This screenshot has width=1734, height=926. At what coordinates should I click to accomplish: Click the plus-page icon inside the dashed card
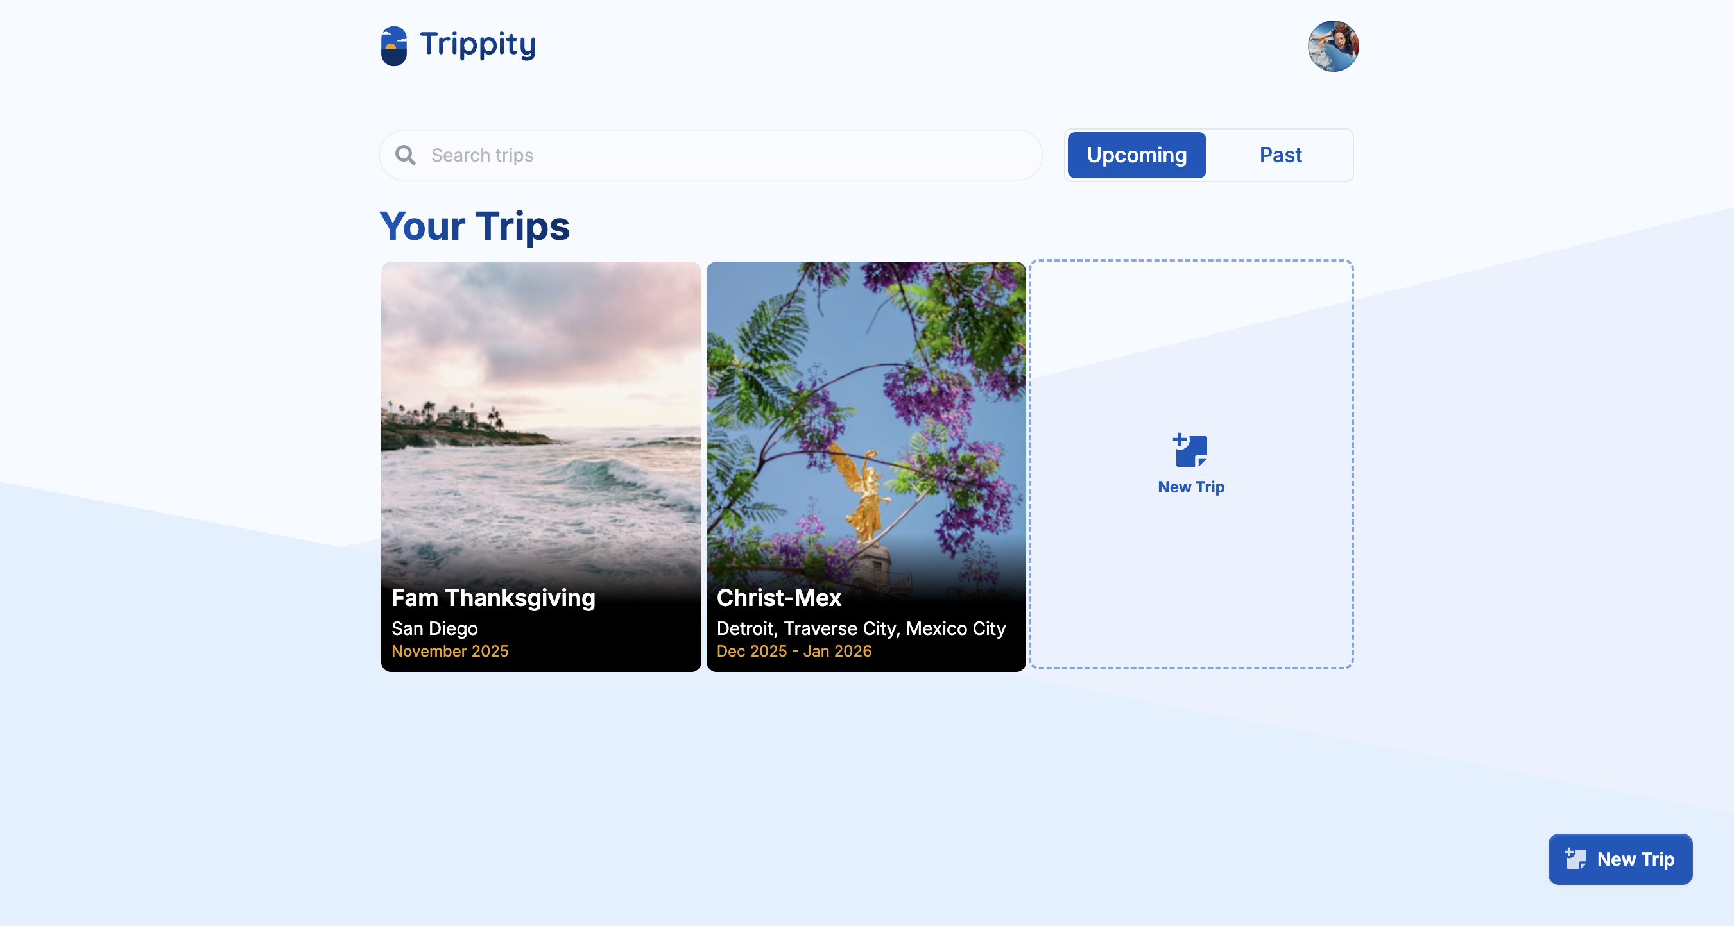(x=1190, y=451)
